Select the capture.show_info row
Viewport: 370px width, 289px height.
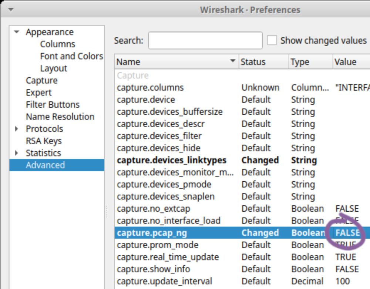242,269
